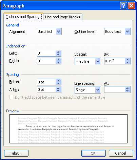Click the Cancel button
This screenshot has height=160, width=137.
click(121, 153)
